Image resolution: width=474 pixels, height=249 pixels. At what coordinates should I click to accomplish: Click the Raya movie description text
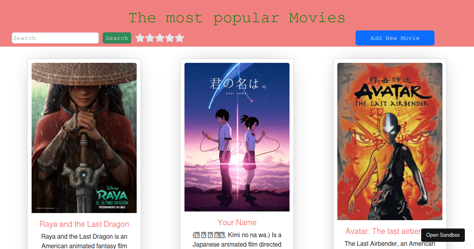point(84,241)
